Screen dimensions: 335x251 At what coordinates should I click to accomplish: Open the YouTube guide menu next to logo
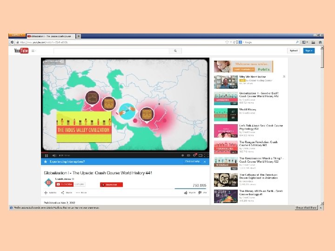tap(33, 51)
